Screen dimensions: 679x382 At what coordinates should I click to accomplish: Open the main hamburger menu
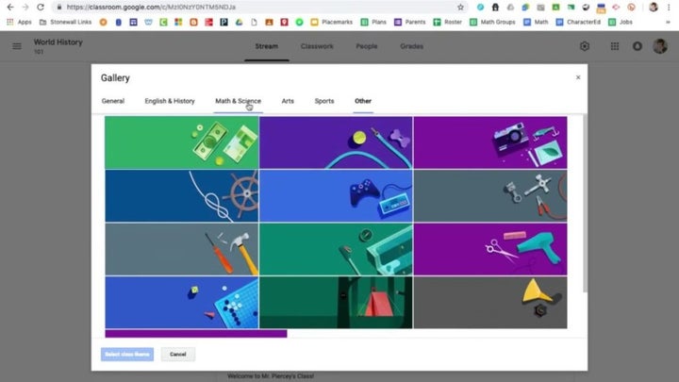17,46
